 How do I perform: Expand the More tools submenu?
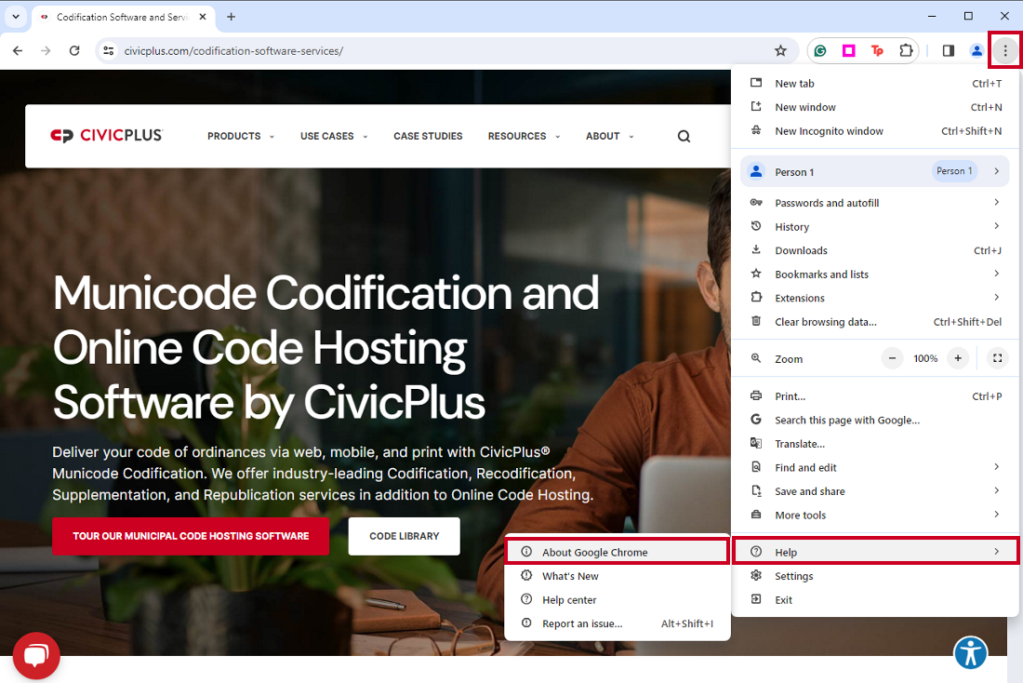coord(875,516)
